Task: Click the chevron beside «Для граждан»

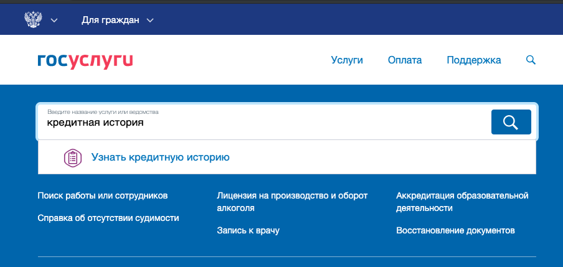Action: pos(150,21)
